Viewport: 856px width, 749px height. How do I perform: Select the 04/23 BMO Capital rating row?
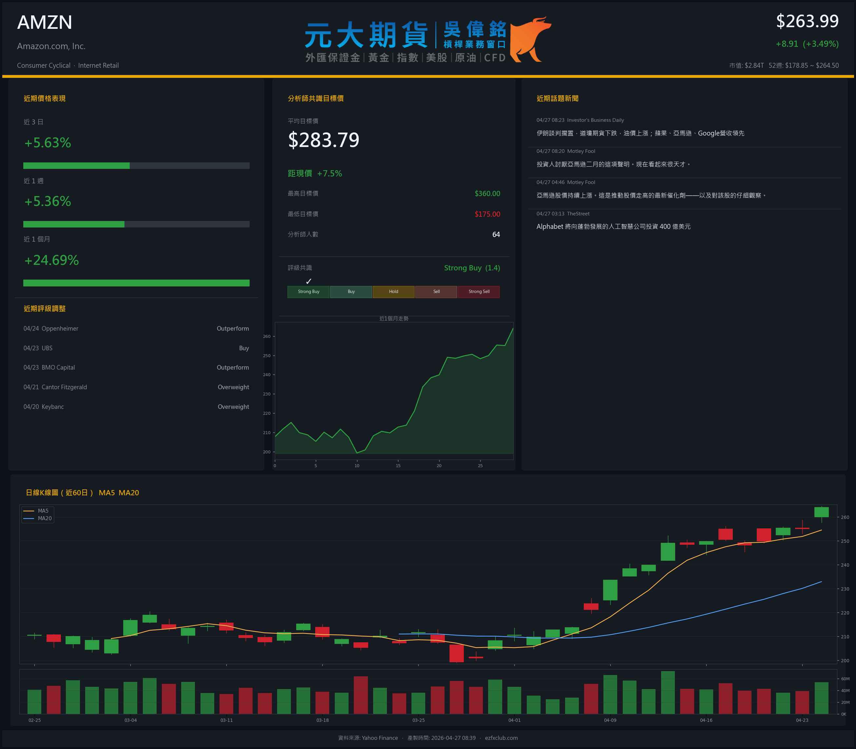coord(136,367)
